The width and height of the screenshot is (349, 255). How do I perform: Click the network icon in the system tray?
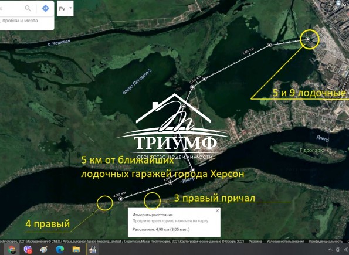(x=347, y=250)
